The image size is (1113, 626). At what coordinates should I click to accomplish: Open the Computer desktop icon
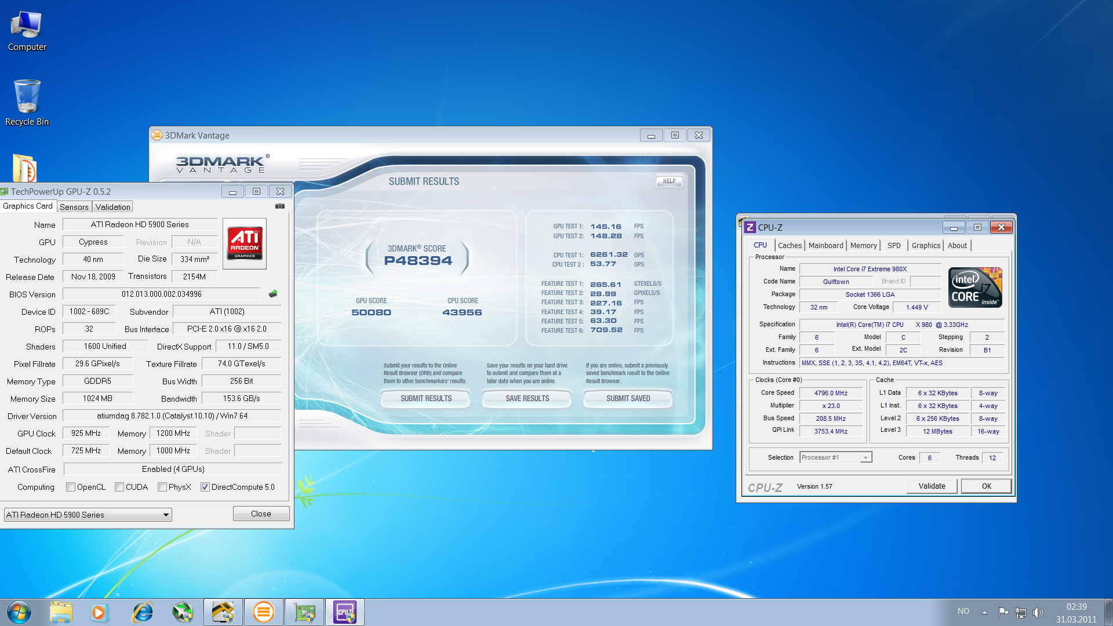point(27,31)
